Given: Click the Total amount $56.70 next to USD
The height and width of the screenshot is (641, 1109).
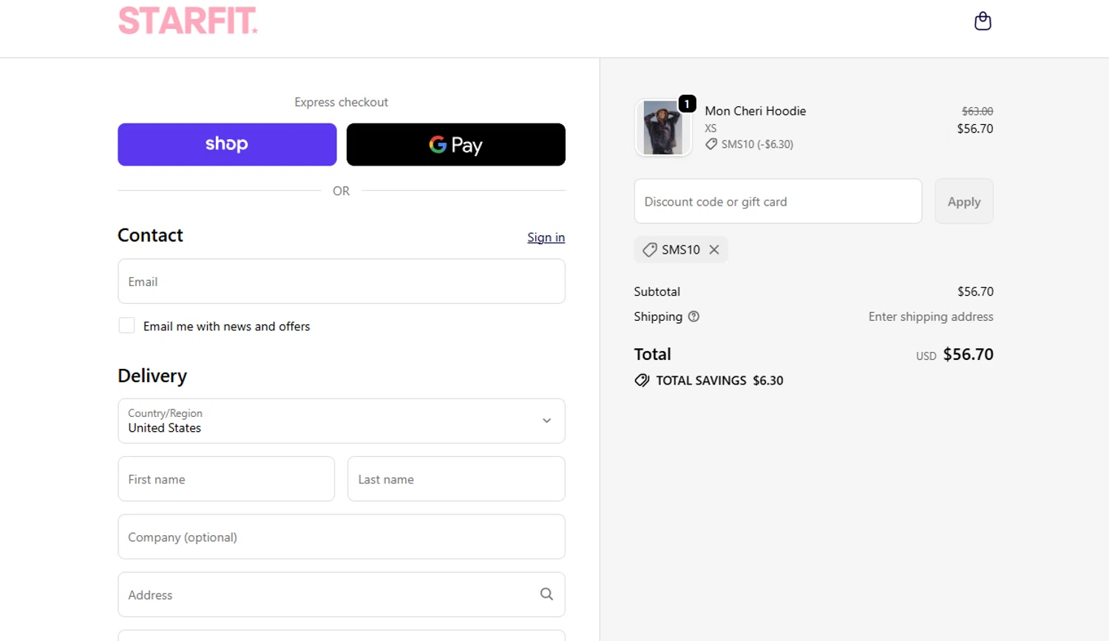Looking at the screenshot, I should click(x=969, y=354).
